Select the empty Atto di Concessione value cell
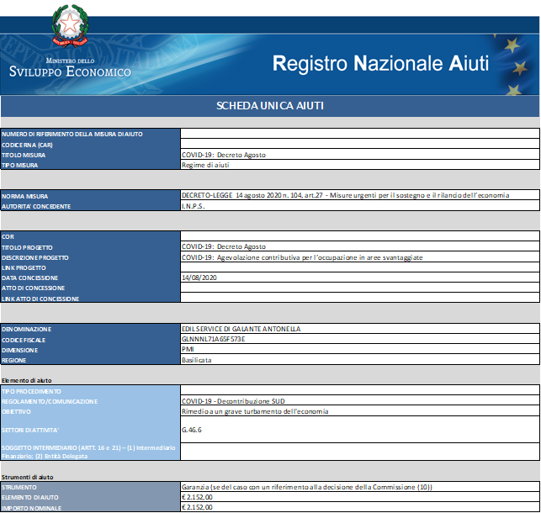This screenshot has height=513, width=541. pyautogui.click(x=360, y=288)
